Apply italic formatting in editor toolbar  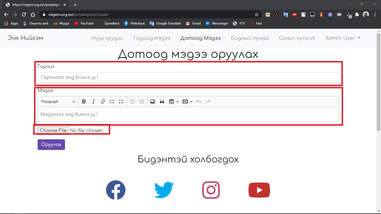(x=93, y=102)
